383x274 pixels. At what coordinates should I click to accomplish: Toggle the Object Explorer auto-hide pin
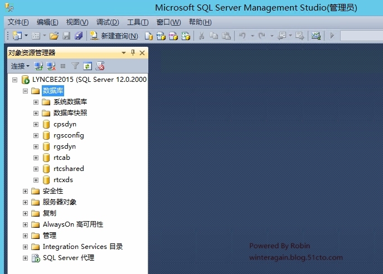click(x=133, y=52)
